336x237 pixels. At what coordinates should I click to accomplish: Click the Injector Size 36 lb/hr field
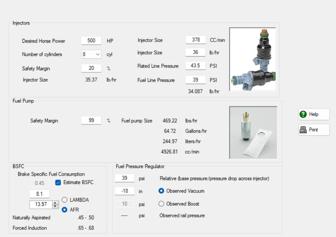[196, 52]
